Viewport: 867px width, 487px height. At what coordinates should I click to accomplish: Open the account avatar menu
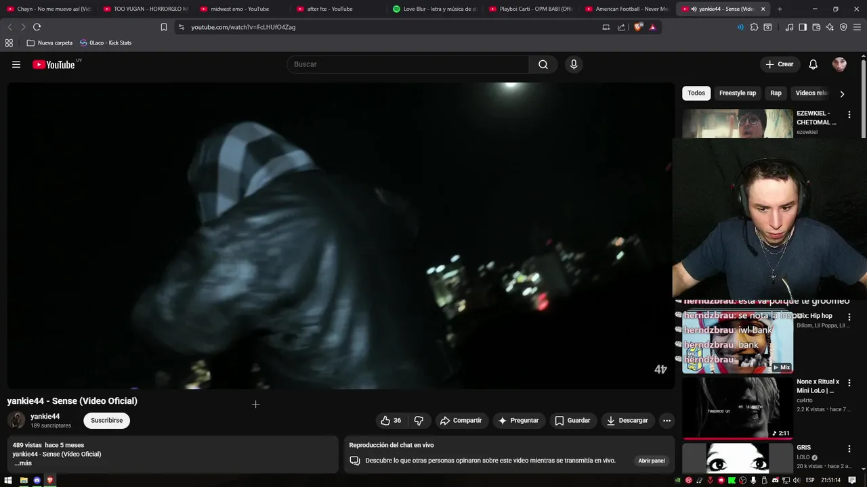point(839,64)
